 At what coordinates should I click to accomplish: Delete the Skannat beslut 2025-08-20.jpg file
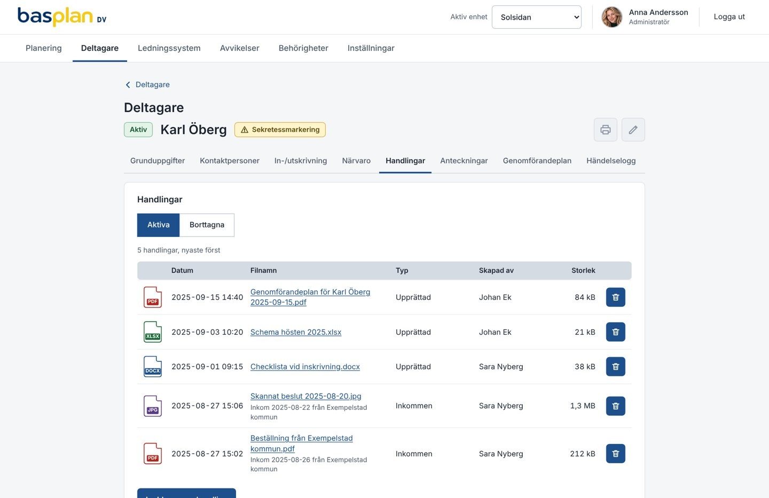pyautogui.click(x=616, y=406)
